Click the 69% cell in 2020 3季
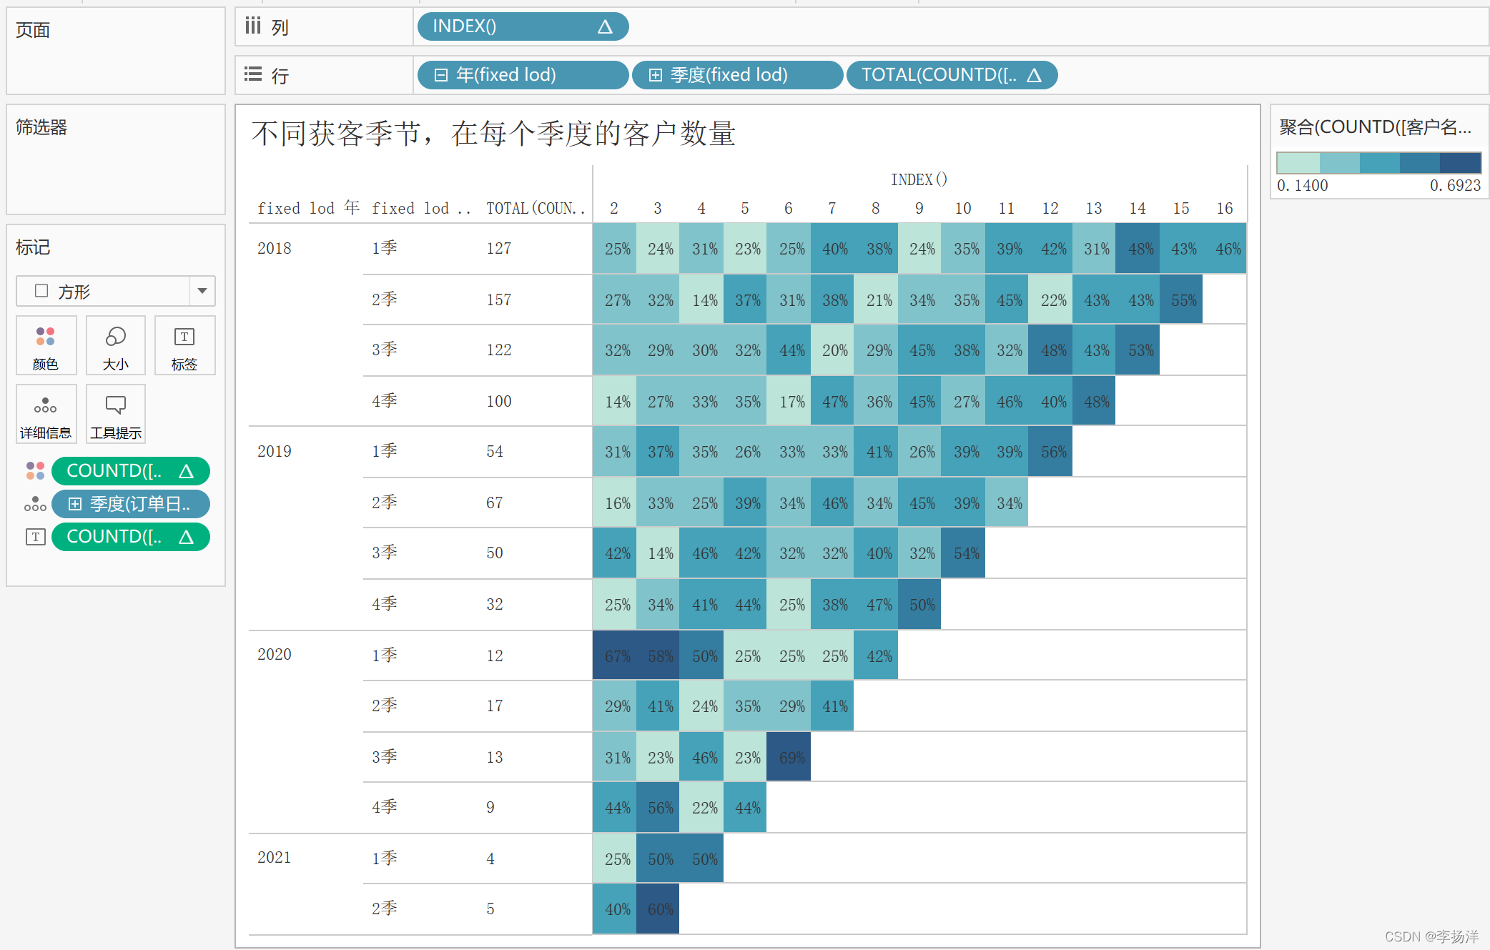This screenshot has height=950, width=1490. (789, 757)
